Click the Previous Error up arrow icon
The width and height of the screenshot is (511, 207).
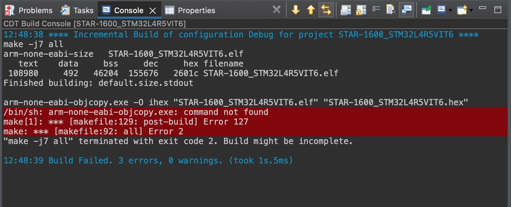pyautogui.click(x=311, y=10)
